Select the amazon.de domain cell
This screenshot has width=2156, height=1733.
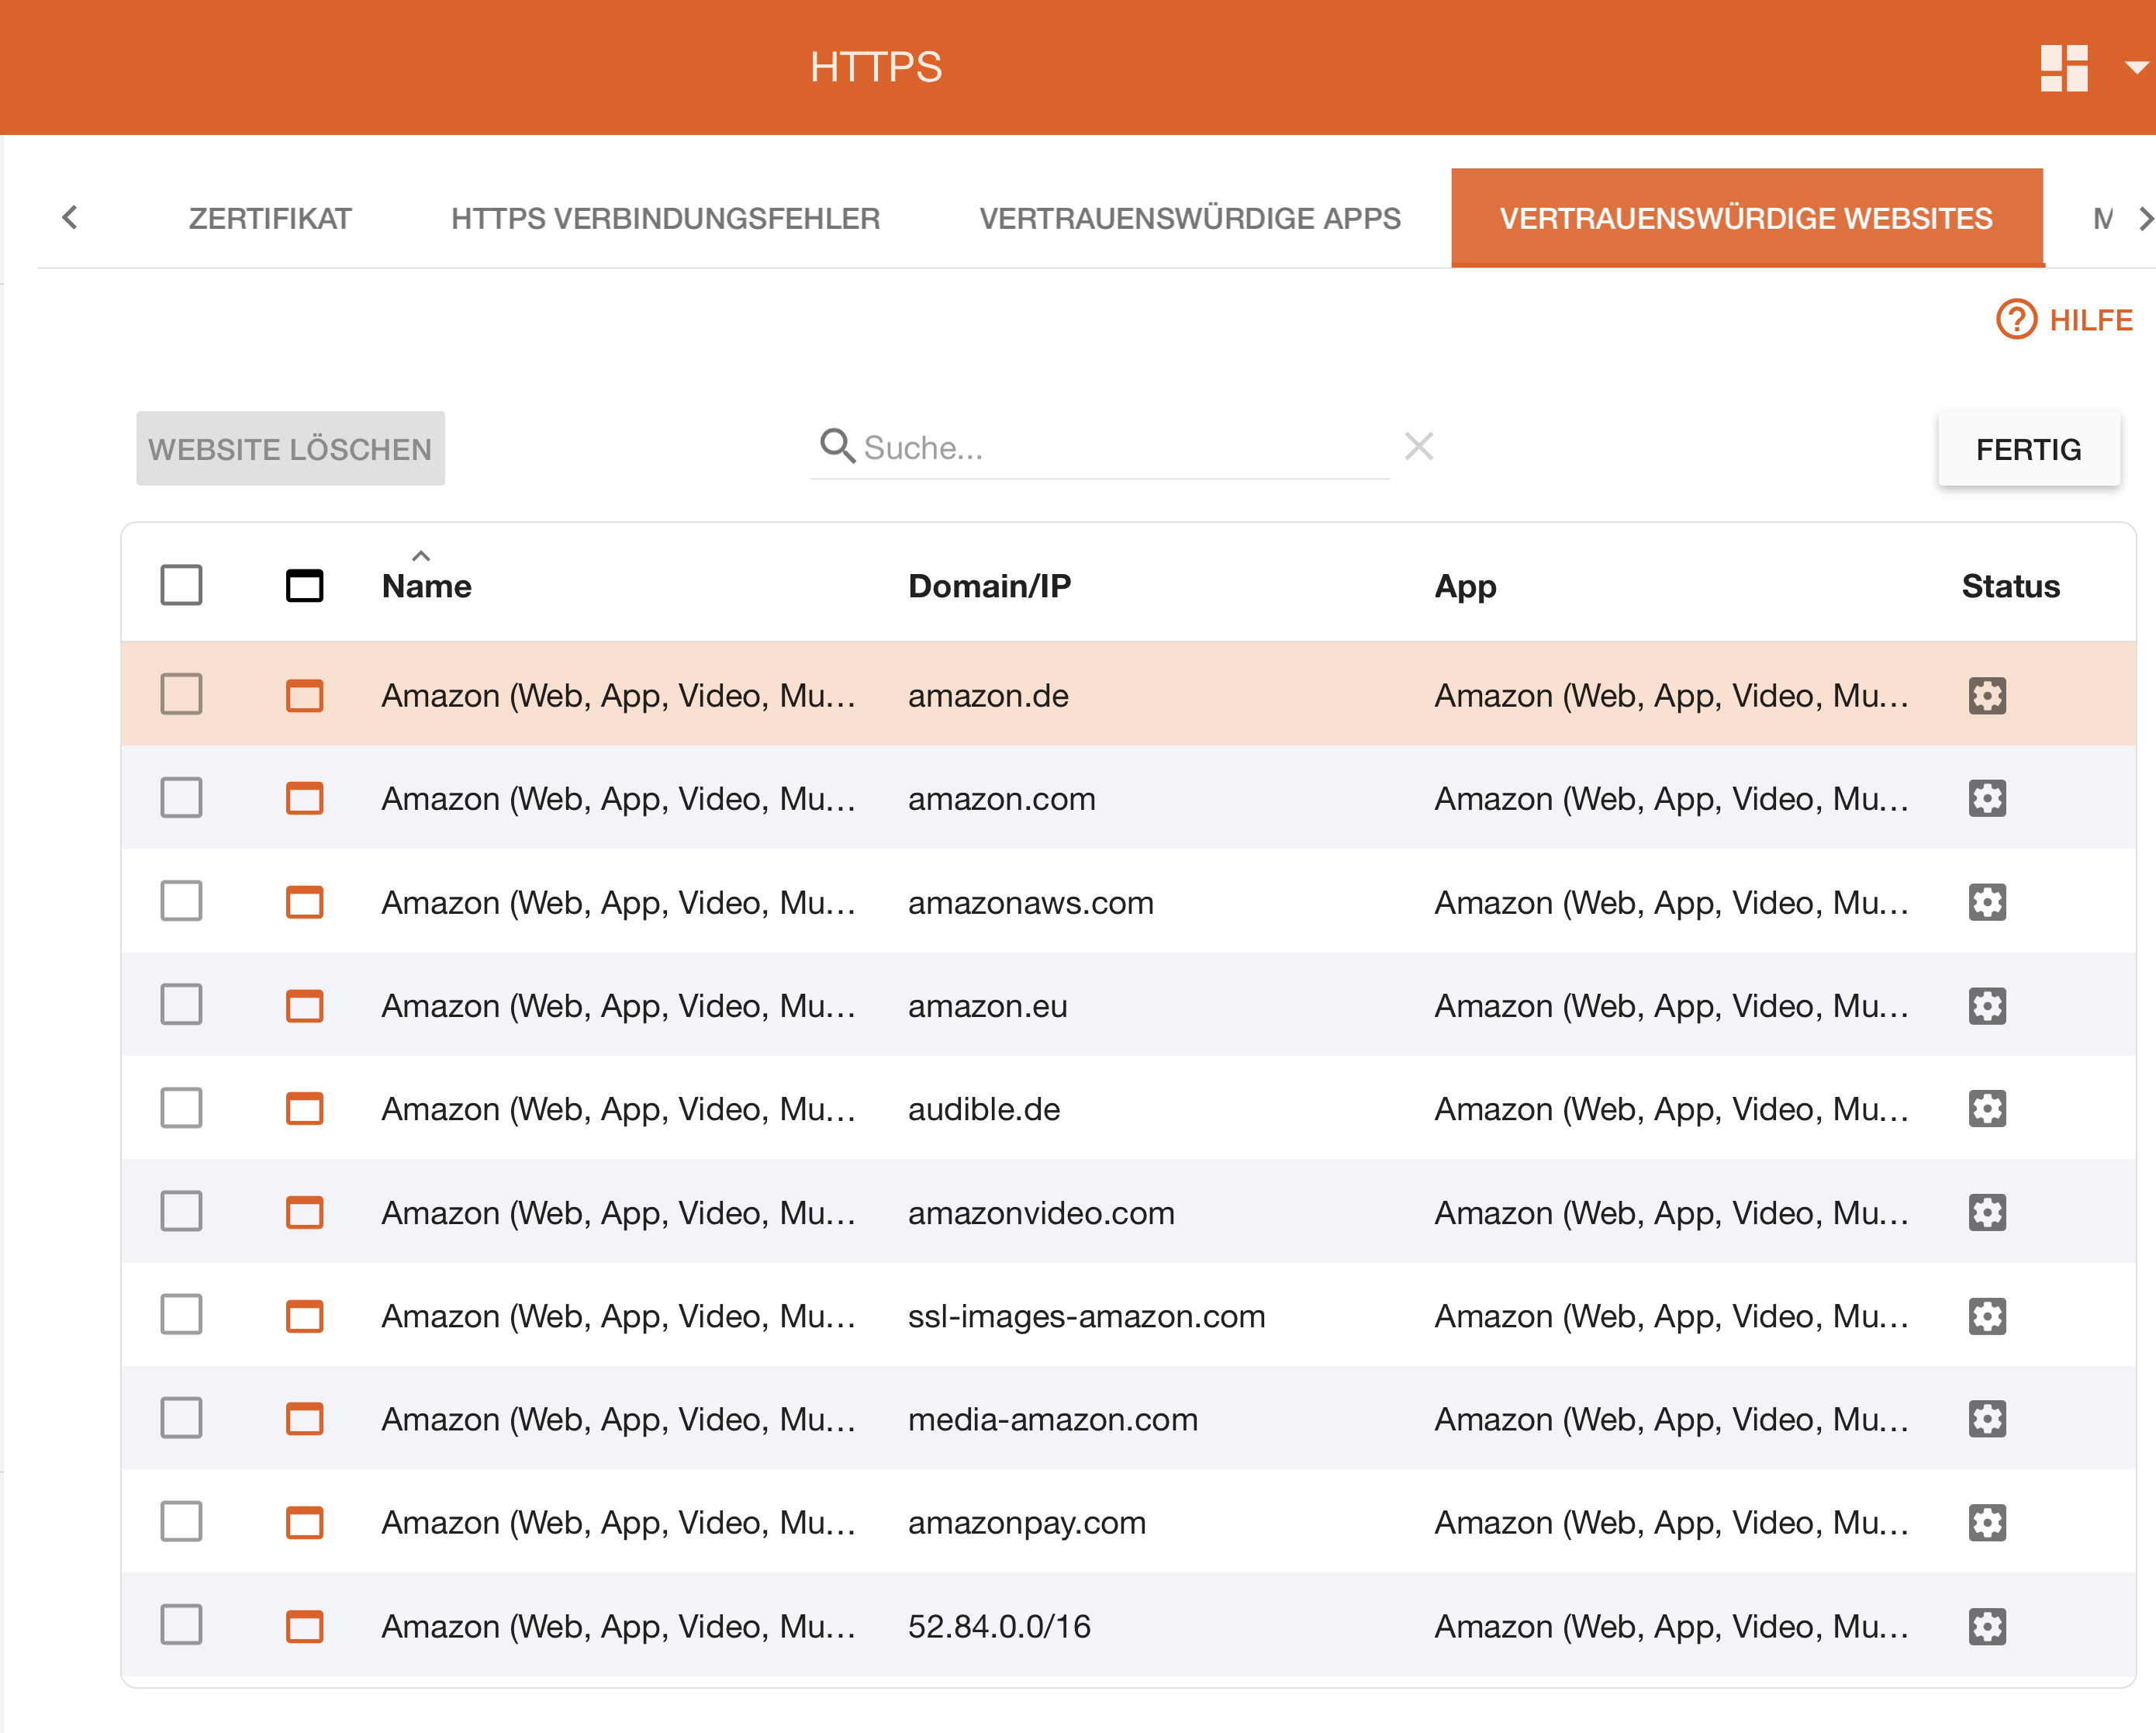tap(988, 696)
